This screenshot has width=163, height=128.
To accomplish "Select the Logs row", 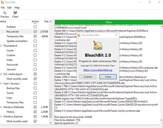I will [x=24, y=97].
